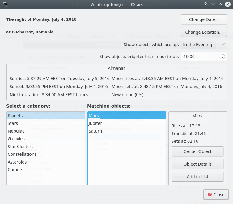The width and height of the screenshot is (233, 204).
Task: Center Mars with Center Object button
Action: (x=197, y=151)
